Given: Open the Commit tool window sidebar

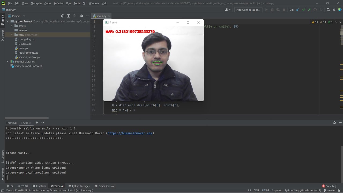Looking at the screenshot, I should [x=3, y=35].
